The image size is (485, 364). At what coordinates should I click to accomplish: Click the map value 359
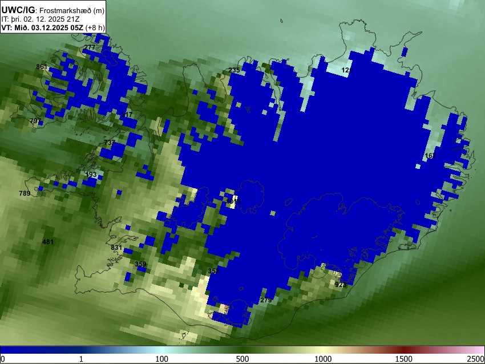pyautogui.click(x=140, y=264)
